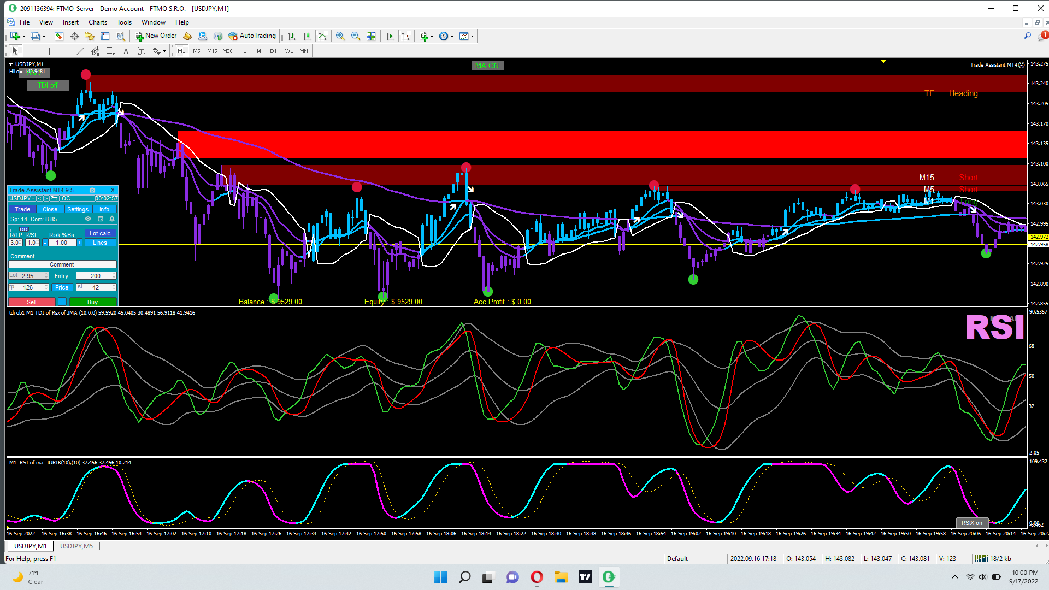The image size is (1049, 590).
Task: Select the Crosshair cursor tool
Action: [x=31, y=51]
